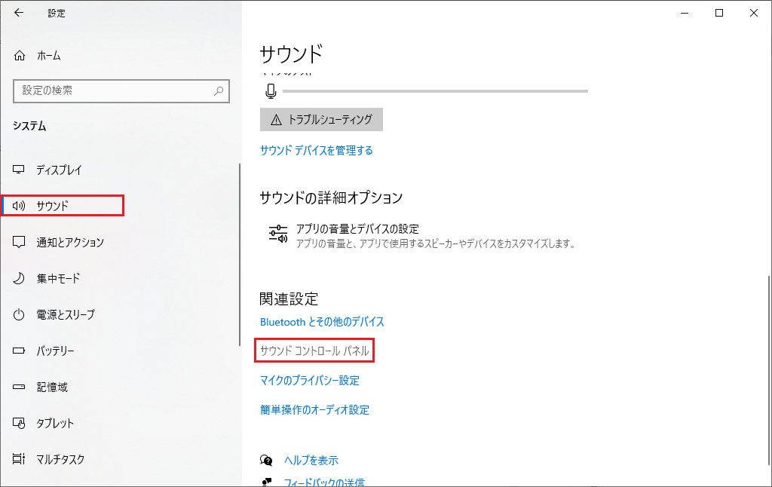Open サウンド コントロール パネル link

315,351
